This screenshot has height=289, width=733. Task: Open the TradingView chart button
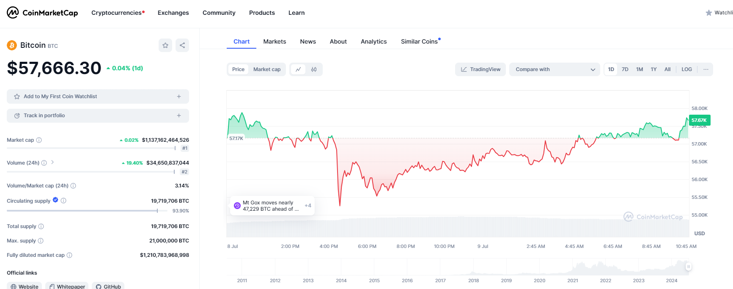(x=480, y=69)
